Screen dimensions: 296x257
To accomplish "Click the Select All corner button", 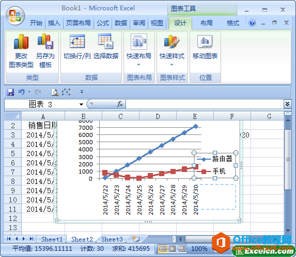I will [x=13, y=116].
